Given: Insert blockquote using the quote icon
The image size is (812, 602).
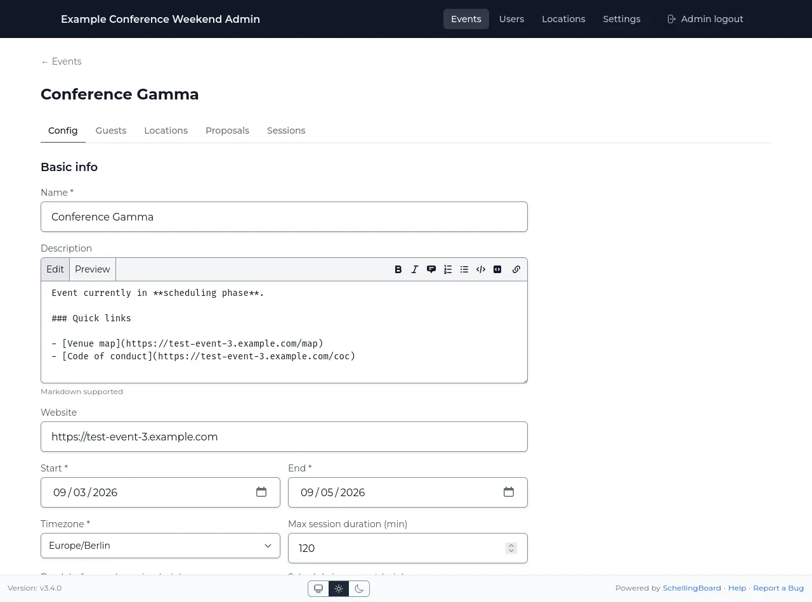Looking at the screenshot, I should click(431, 269).
